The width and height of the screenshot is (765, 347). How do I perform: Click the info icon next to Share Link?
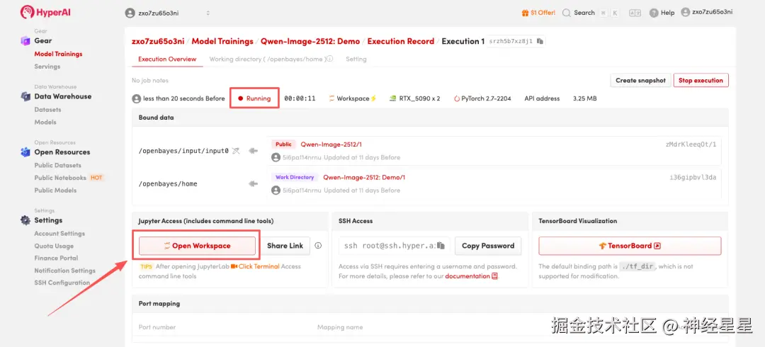tap(318, 246)
